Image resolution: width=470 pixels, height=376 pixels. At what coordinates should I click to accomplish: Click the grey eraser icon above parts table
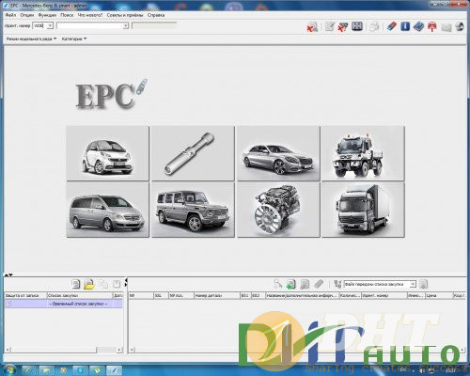(319, 284)
